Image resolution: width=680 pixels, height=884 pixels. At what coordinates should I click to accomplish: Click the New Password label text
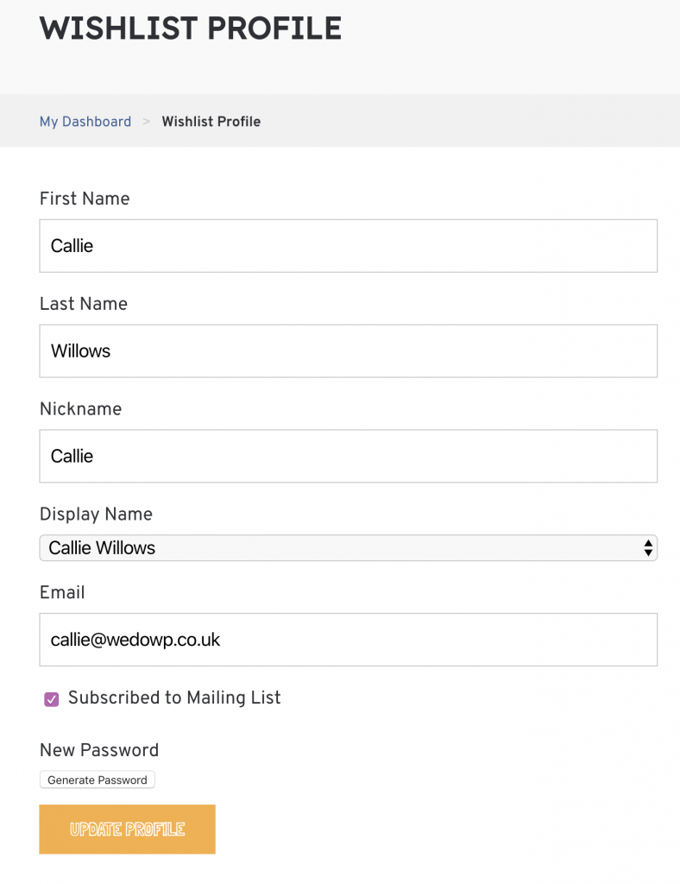coord(99,750)
